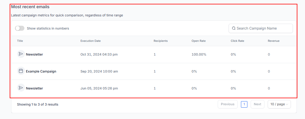Open the Newsletter sent on Jun 05, 2024
This screenshot has height=119, width=305.
pos(34,88)
